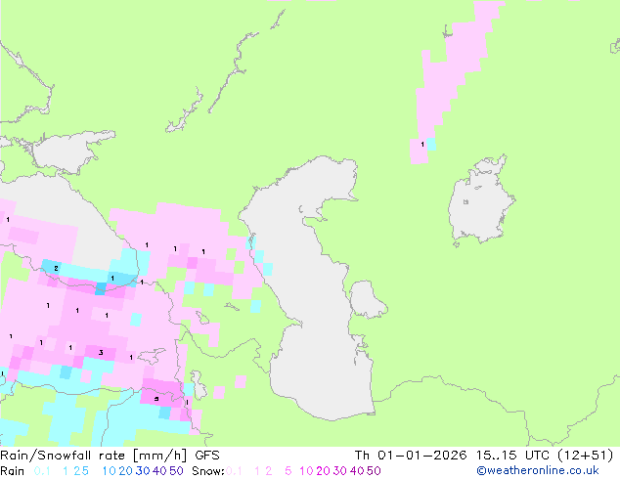Click the '15..15 UTC' time text
Screen dimensions: 620x479
coord(512,456)
